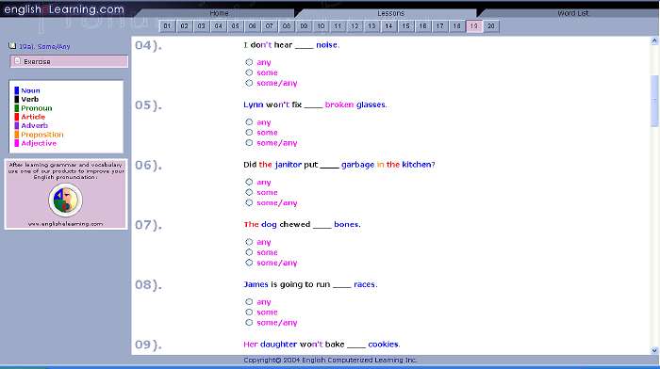Select 'some' for question 04

pos(249,72)
